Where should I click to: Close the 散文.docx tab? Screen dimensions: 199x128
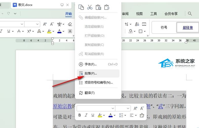click(68, 5)
